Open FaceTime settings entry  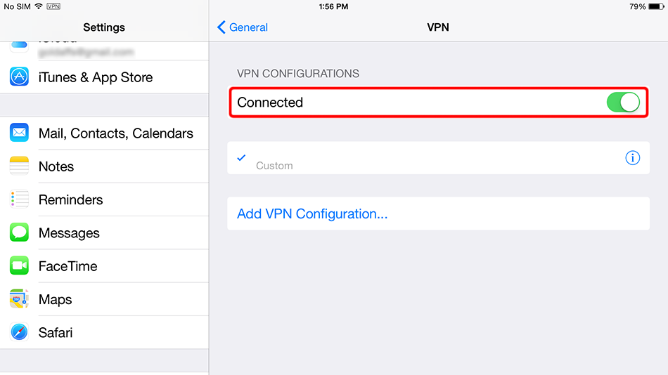tap(68, 267)
